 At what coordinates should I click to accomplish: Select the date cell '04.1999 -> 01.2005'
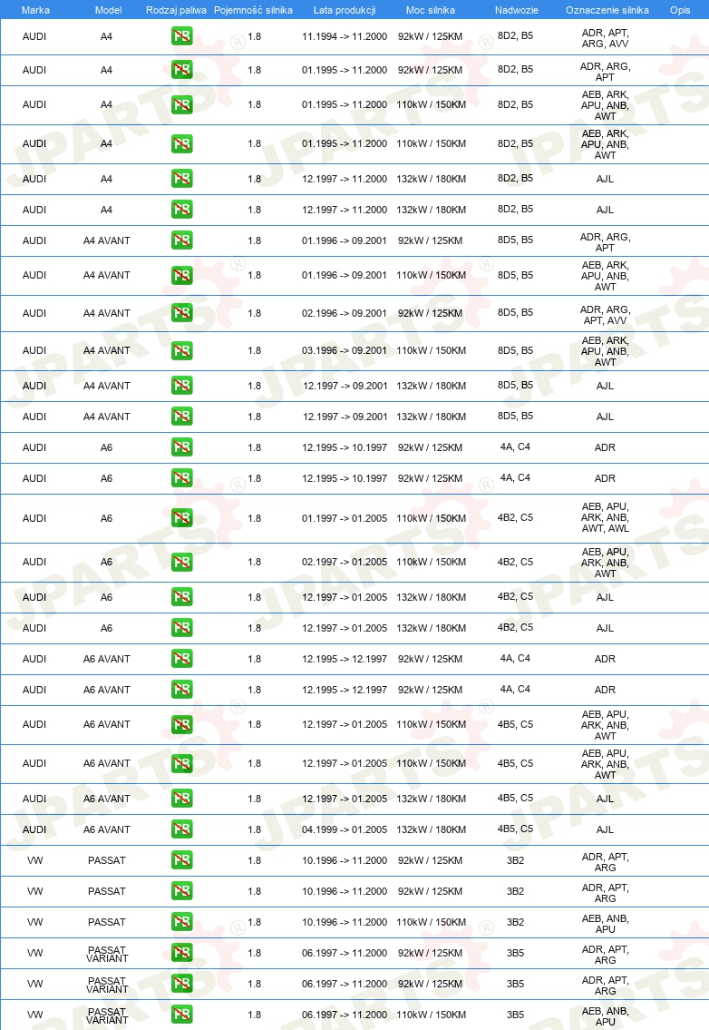tap(345, 829)
